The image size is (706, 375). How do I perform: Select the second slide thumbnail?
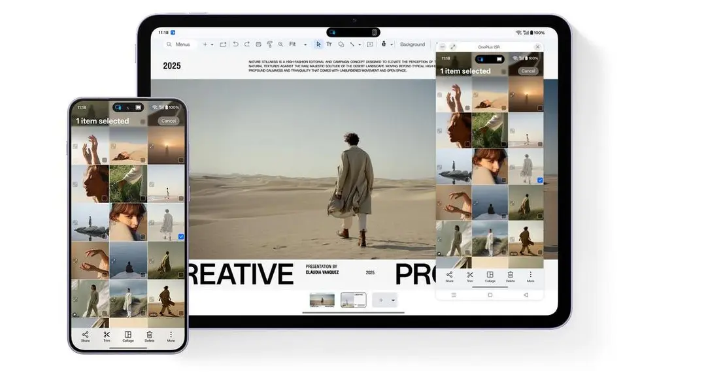tap(354, 300)
